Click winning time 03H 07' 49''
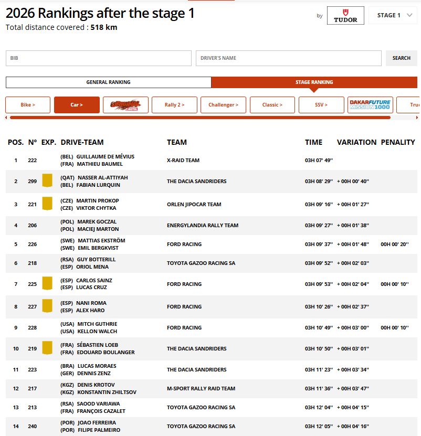 coord(319,161)
